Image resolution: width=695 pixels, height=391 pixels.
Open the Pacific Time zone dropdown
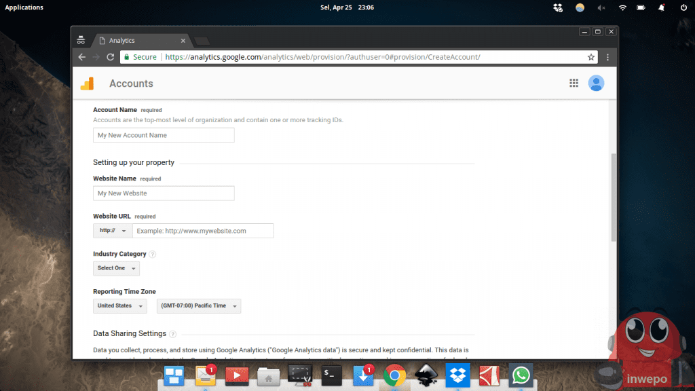coord(199,306)
